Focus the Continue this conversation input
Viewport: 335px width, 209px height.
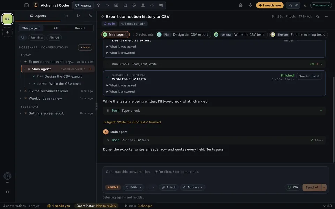(x=216, y=172)
